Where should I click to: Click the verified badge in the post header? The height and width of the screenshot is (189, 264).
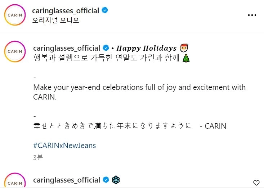coord(105,11)
